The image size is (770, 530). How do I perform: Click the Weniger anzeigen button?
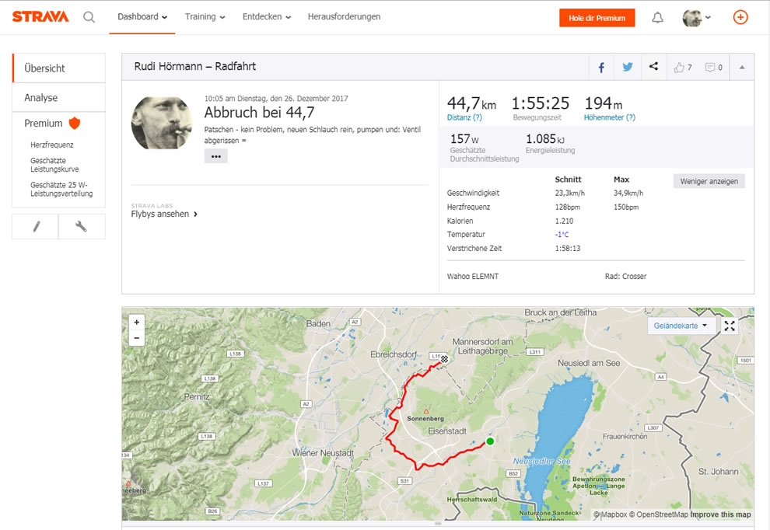pos(709,181)
